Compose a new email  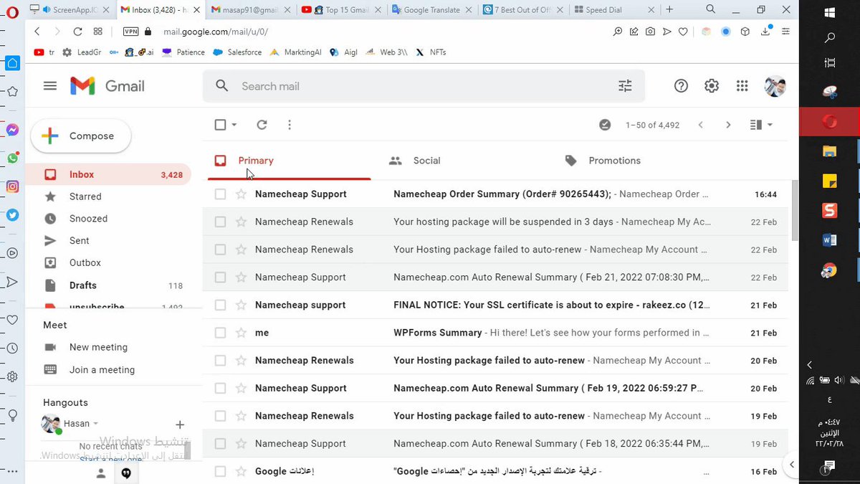click(x=81, y=136)
